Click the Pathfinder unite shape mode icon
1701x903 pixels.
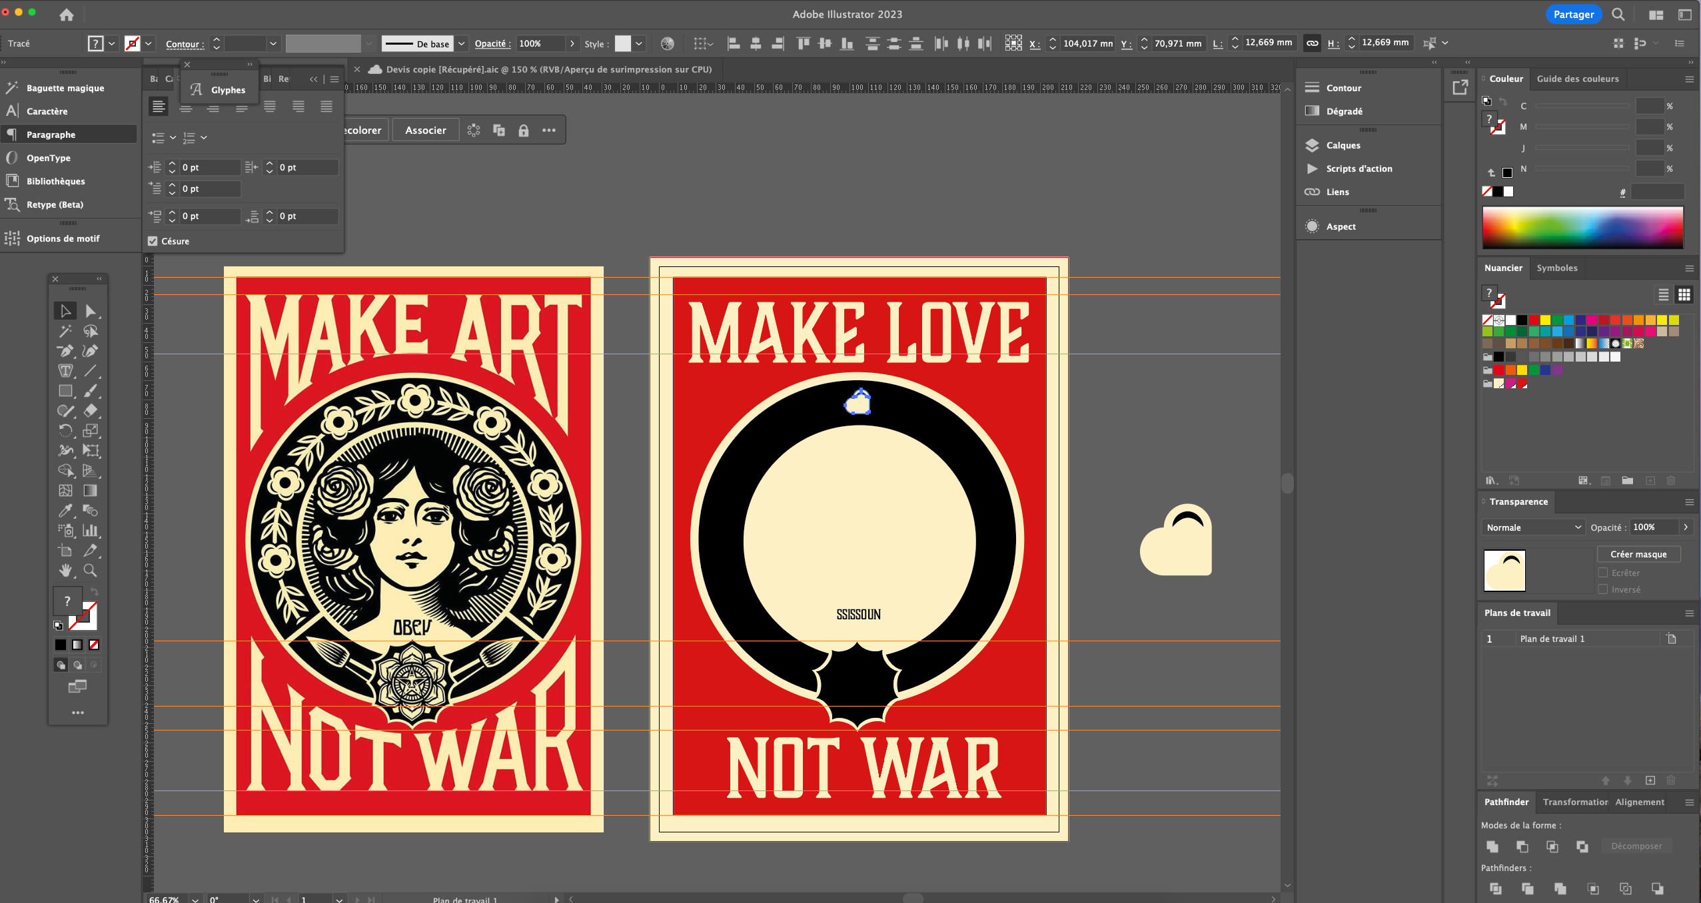[x=1492, y=846]
